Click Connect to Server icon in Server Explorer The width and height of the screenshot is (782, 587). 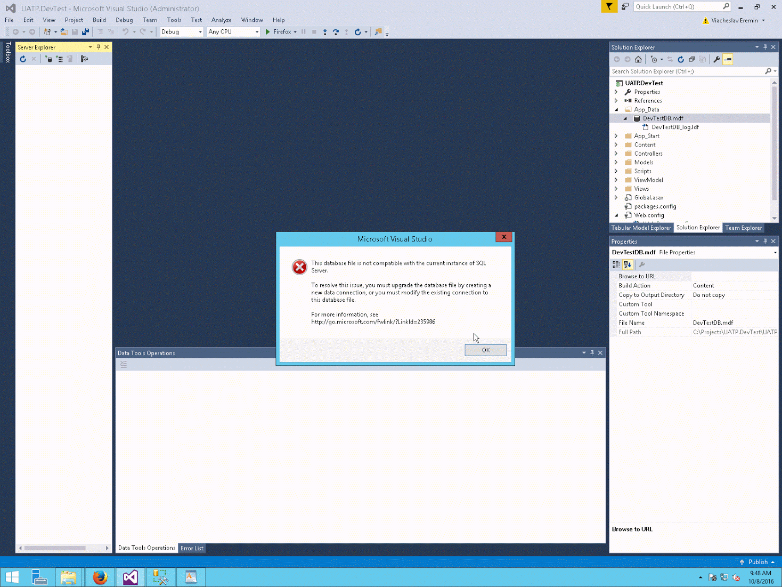(x=59, y=59)
